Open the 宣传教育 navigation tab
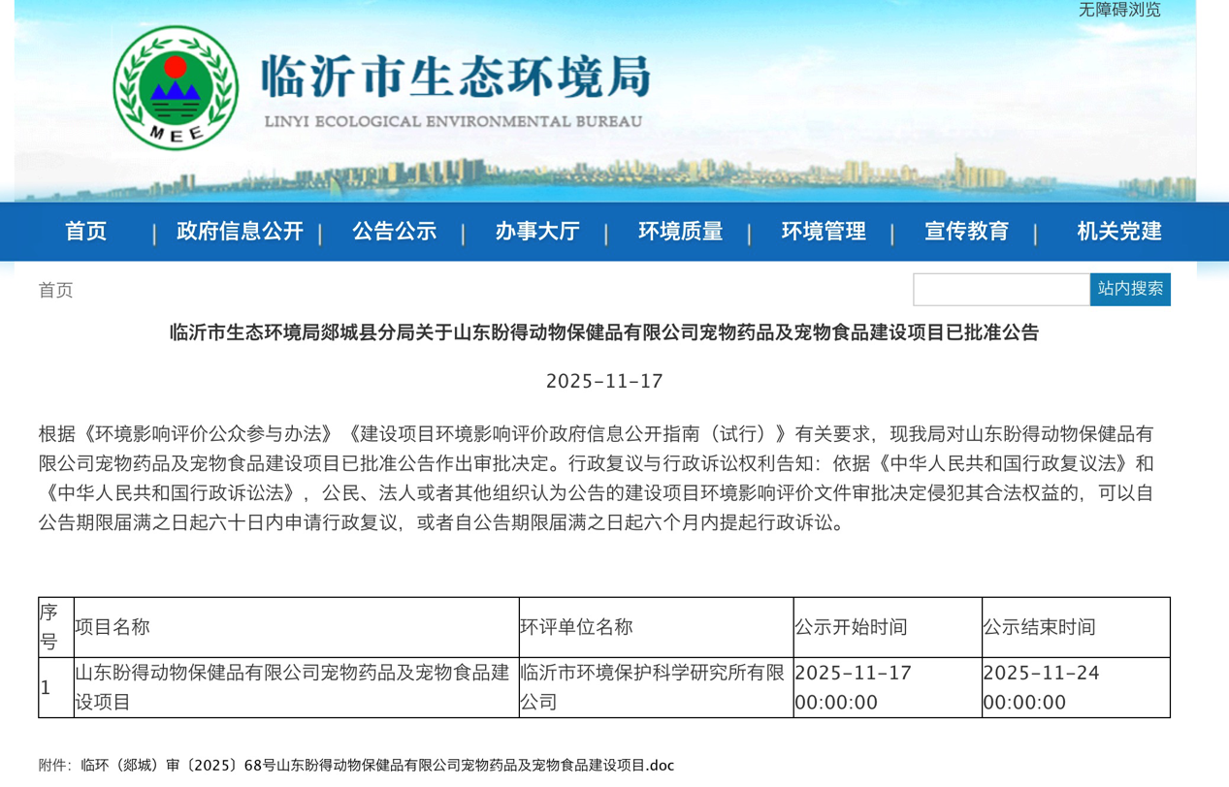 [x=966, y=232]
